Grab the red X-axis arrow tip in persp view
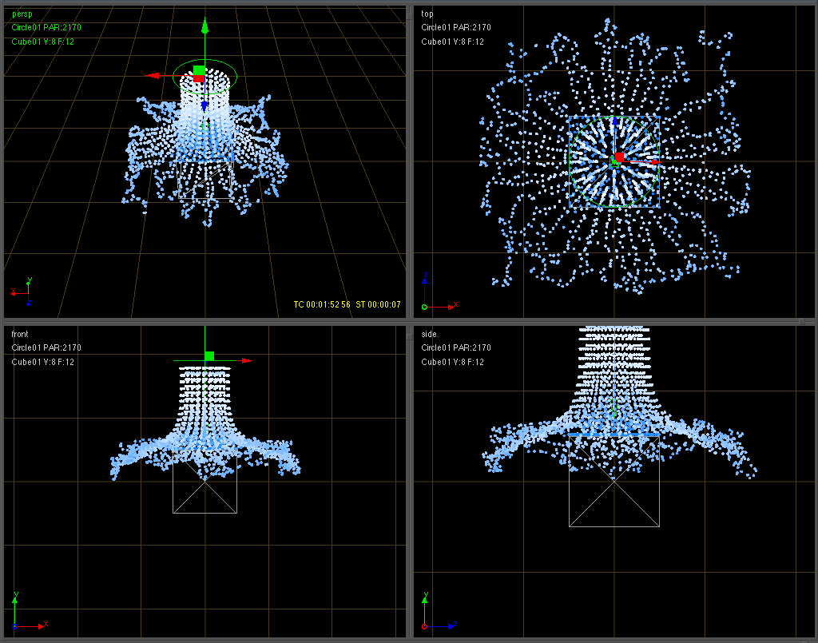The width and height of the screenshot is (818, 643). [152, 76]
